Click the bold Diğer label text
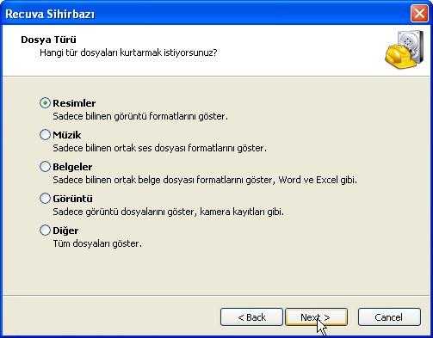433x338 pixels. (x=65, y=230)
